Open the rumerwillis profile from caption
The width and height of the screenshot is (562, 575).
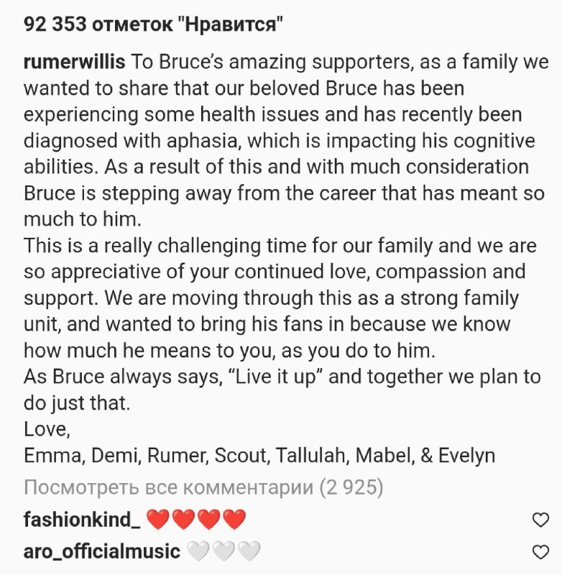[75, 62]
